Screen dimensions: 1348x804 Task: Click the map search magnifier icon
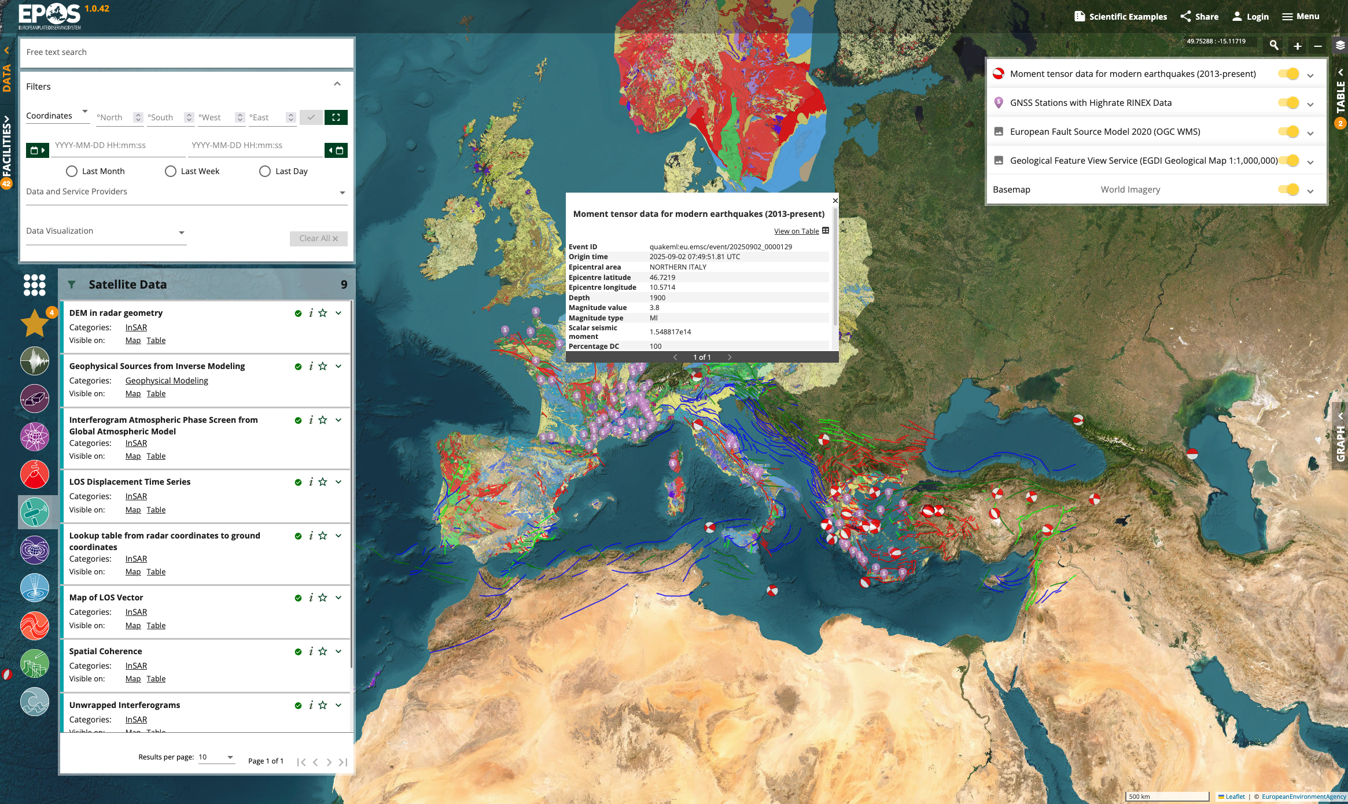click(x=1274, y=46)
